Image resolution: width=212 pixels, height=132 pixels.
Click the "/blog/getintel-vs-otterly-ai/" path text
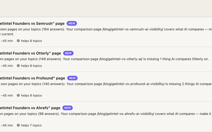pyautogui.click(x=121, y=59)
